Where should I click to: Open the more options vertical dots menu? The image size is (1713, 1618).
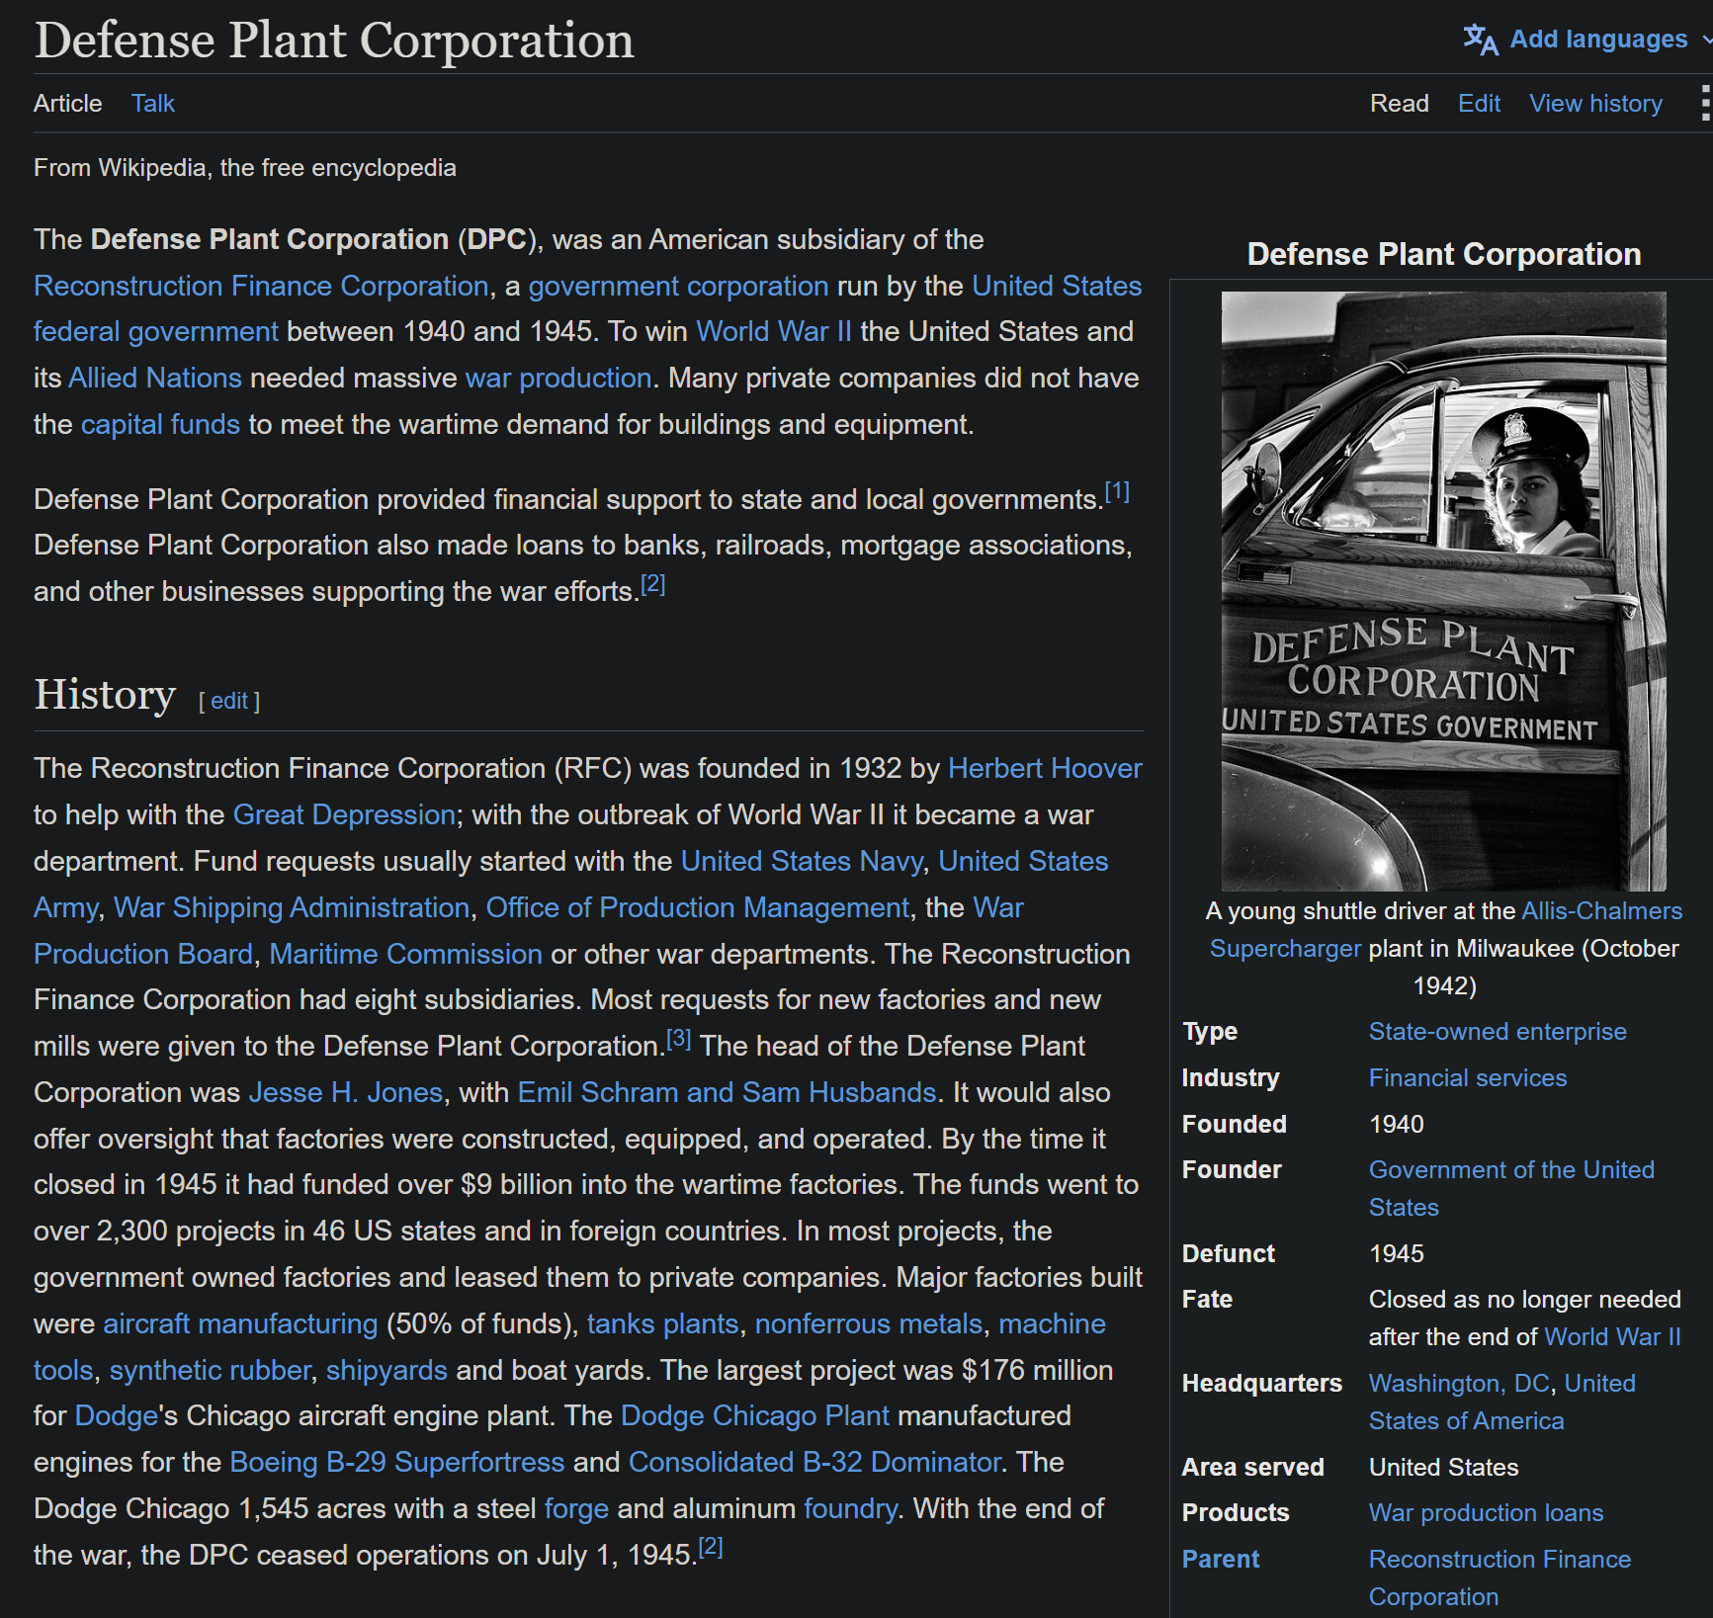click(1704, 103)
